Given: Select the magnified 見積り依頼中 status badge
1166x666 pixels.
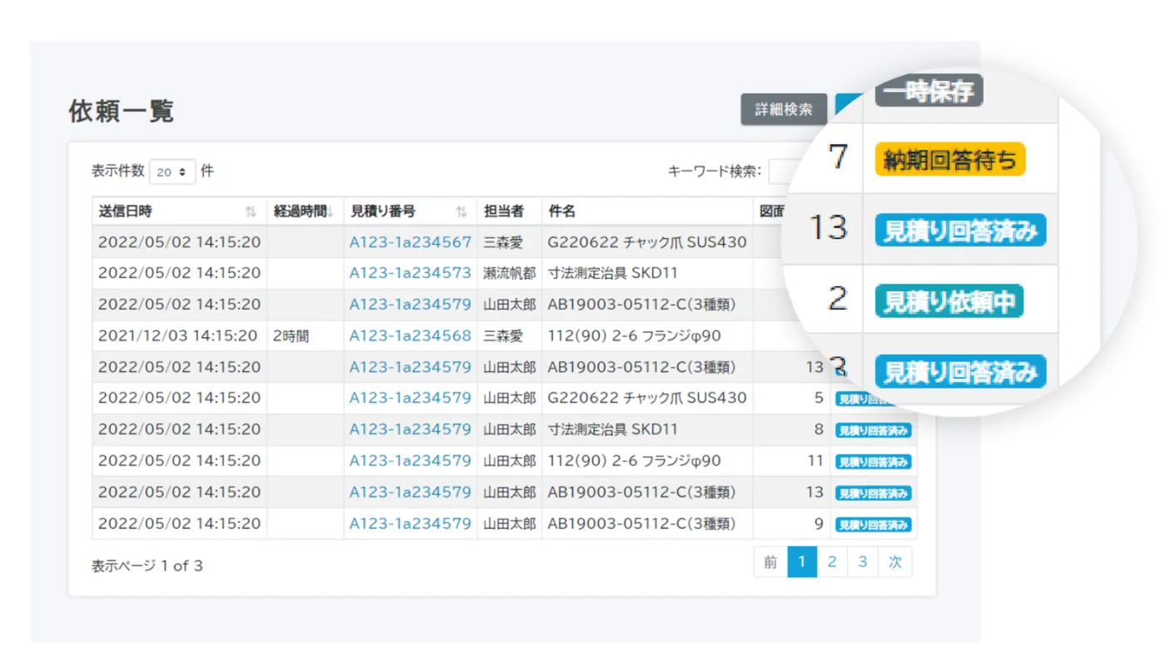Looking at the screenshot, I should tap(949, 301).
